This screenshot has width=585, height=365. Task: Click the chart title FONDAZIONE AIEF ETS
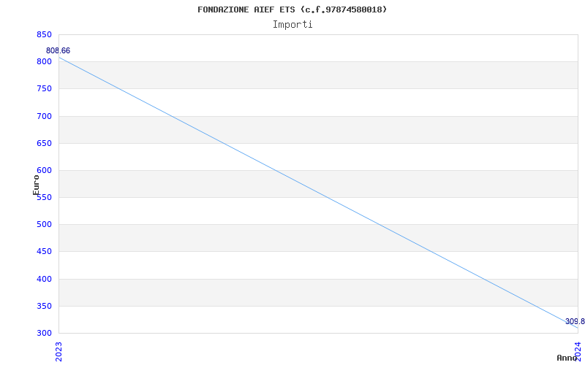click(292, 9)
